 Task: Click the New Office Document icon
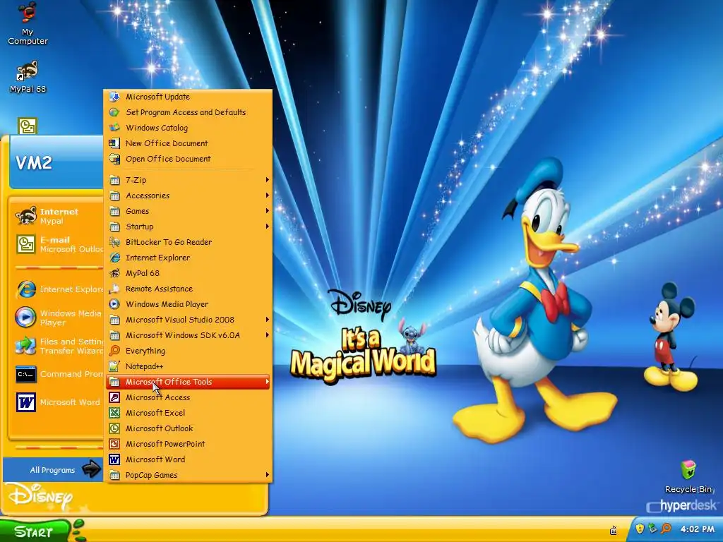point(114,143)
